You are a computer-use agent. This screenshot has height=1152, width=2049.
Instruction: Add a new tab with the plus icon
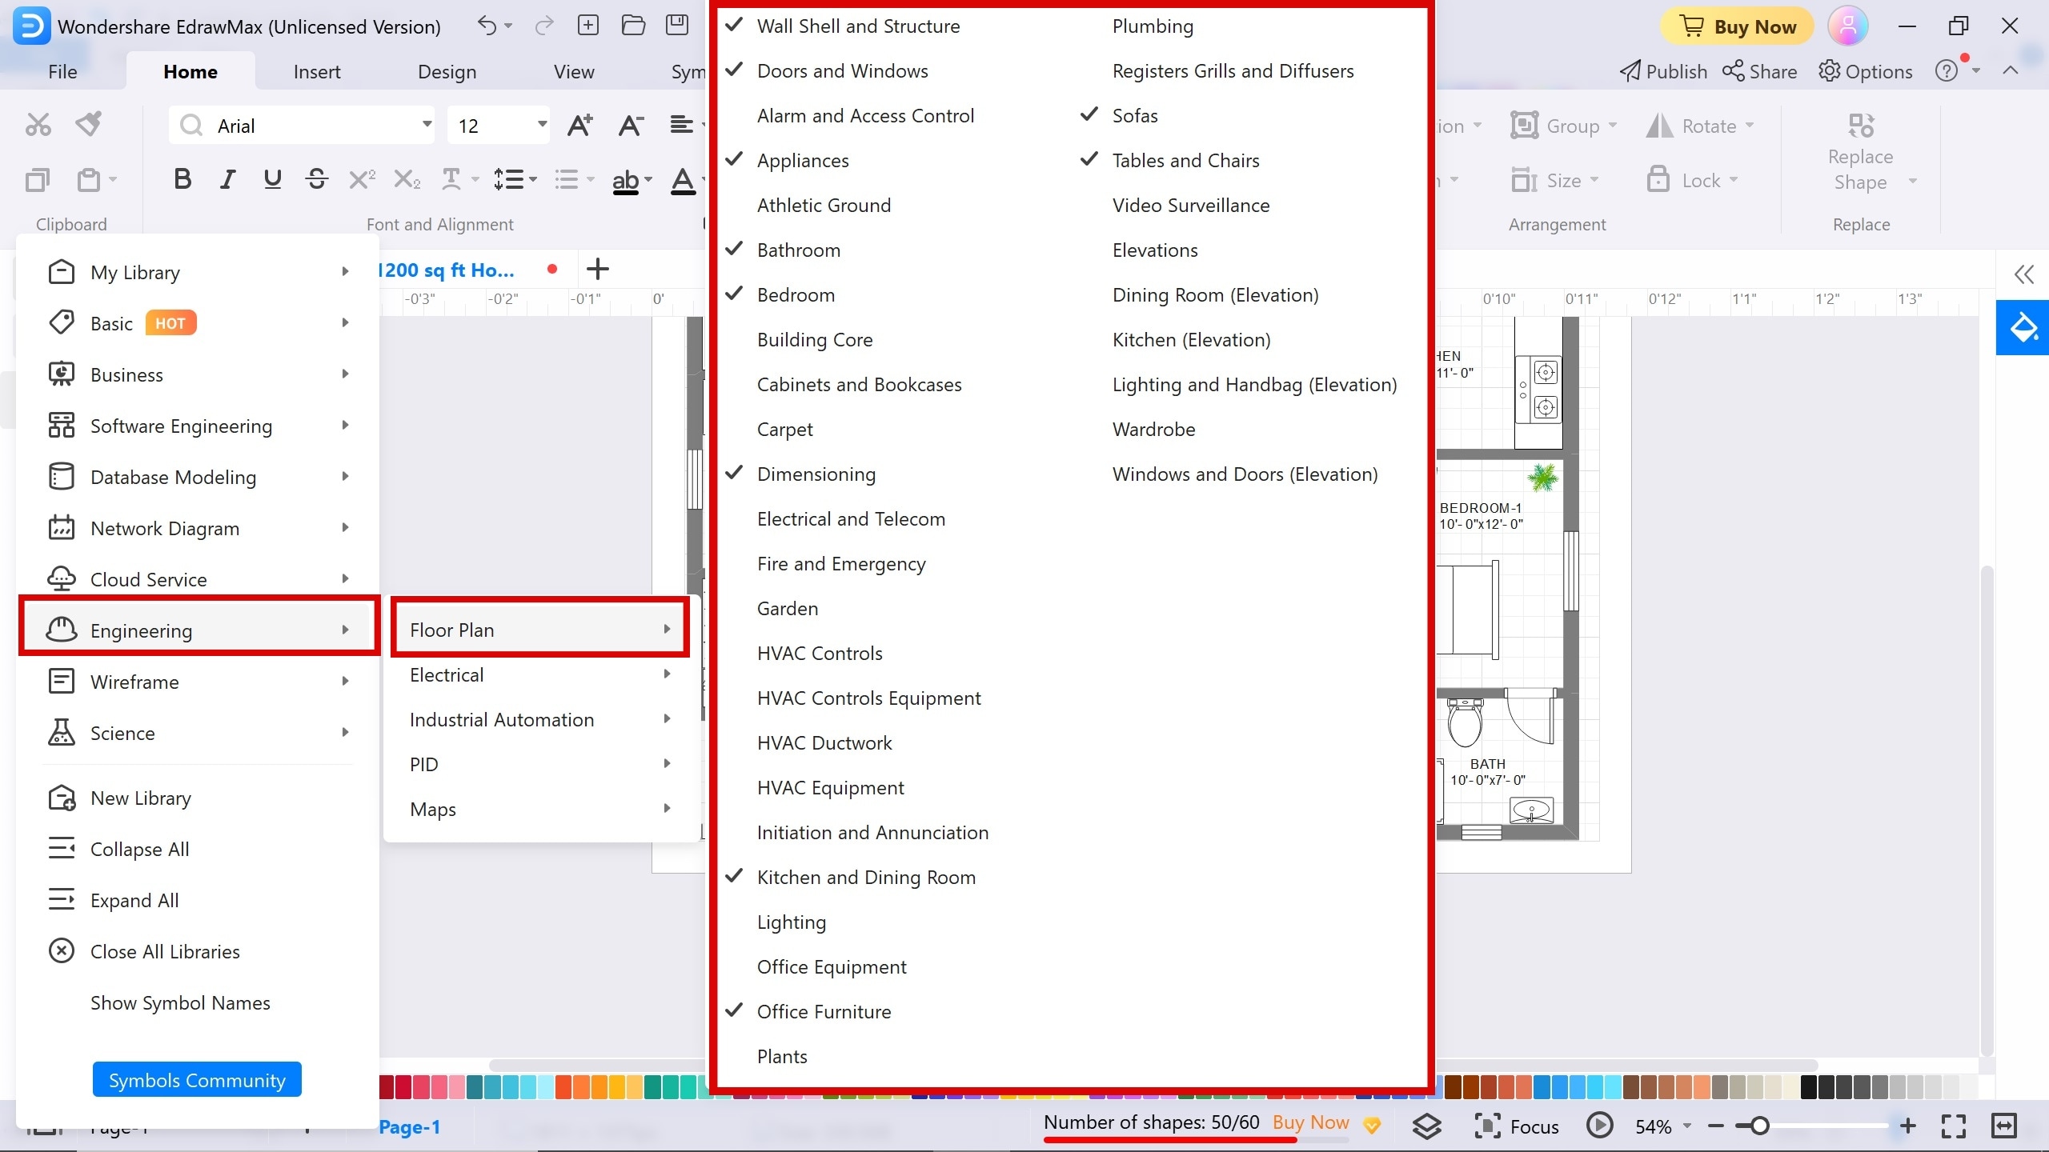click(x=598, y=270)
